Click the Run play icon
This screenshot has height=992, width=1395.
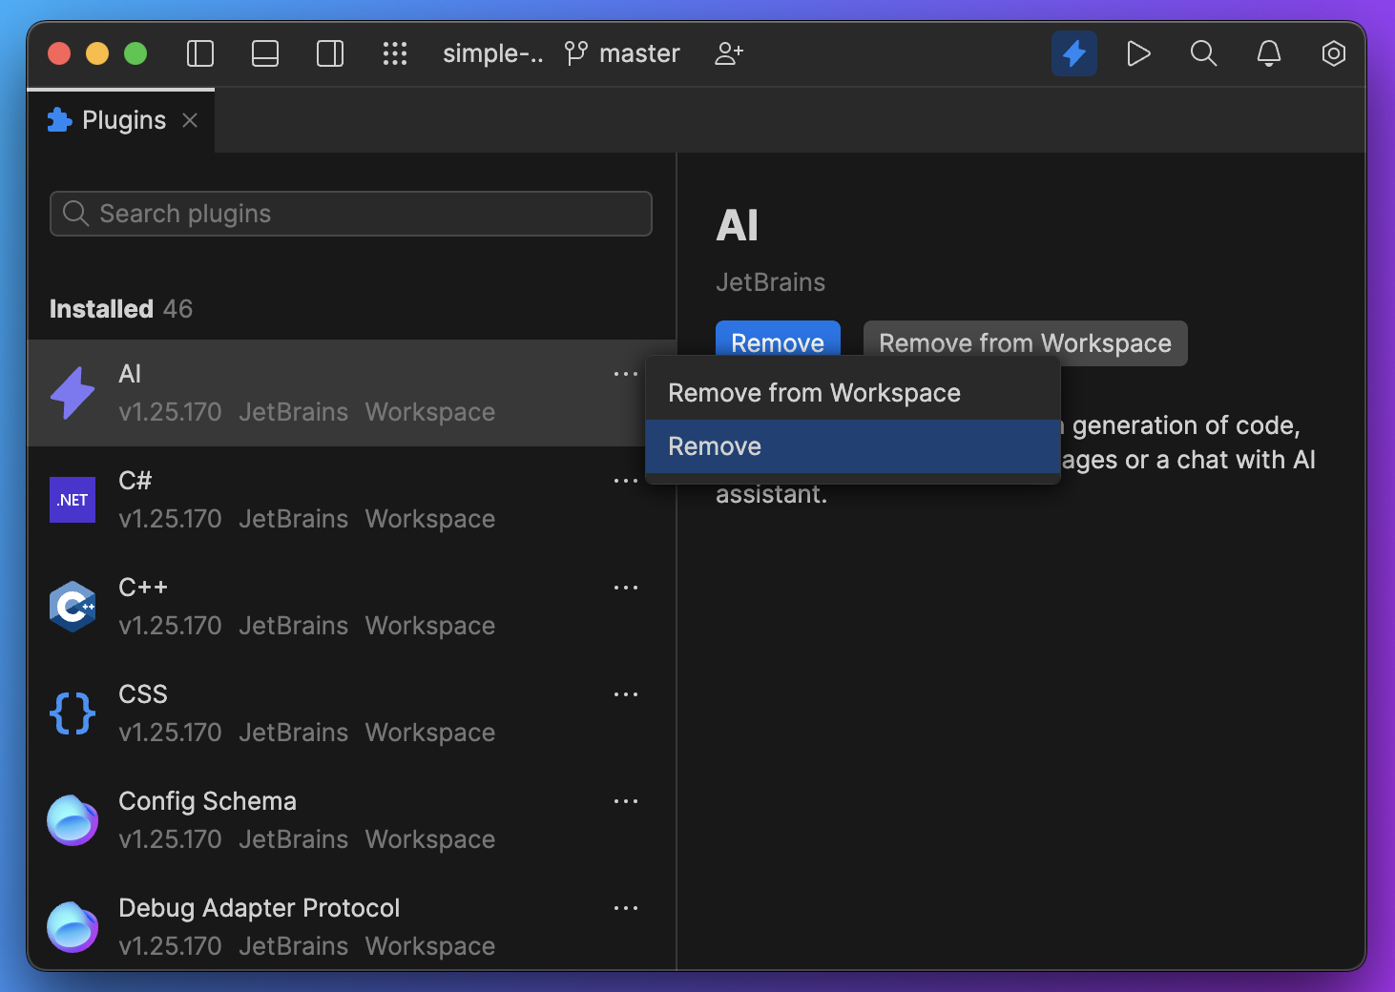1138,53
